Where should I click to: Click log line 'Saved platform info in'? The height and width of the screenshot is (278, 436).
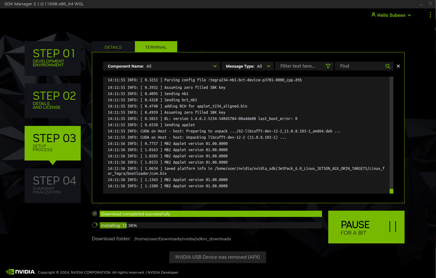[246, 171]
